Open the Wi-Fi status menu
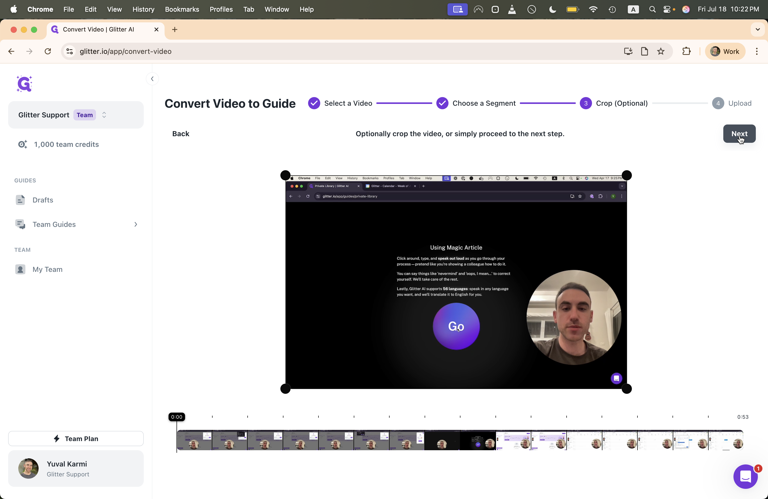The width and height of the screenshot is (768, 499). [x=593, y=9]
